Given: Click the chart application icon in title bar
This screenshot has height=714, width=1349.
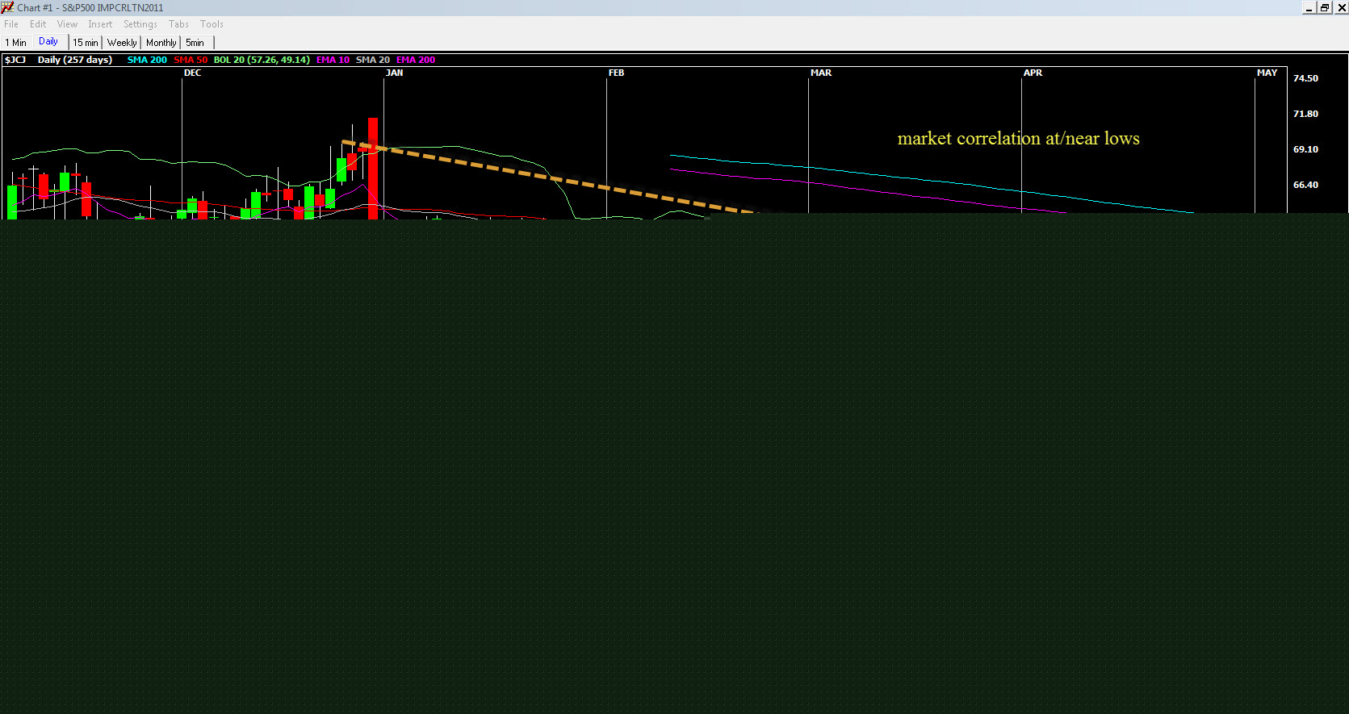Looking at the screenshot, I should coord(7,7).
